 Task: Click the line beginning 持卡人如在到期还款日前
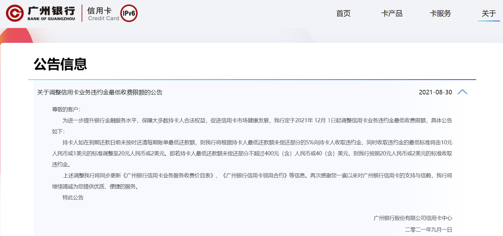[257, 143]
